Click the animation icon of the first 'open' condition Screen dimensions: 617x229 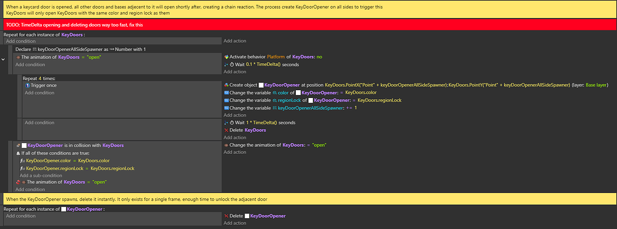19,57
